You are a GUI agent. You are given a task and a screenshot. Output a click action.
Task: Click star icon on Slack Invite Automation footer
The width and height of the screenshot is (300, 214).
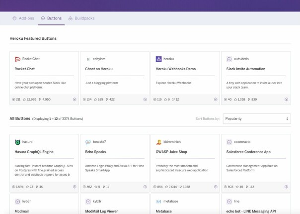[235, 100]
